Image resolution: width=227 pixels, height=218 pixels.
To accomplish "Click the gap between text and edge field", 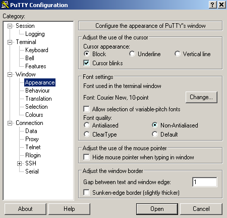I will [x=205, y=182].
